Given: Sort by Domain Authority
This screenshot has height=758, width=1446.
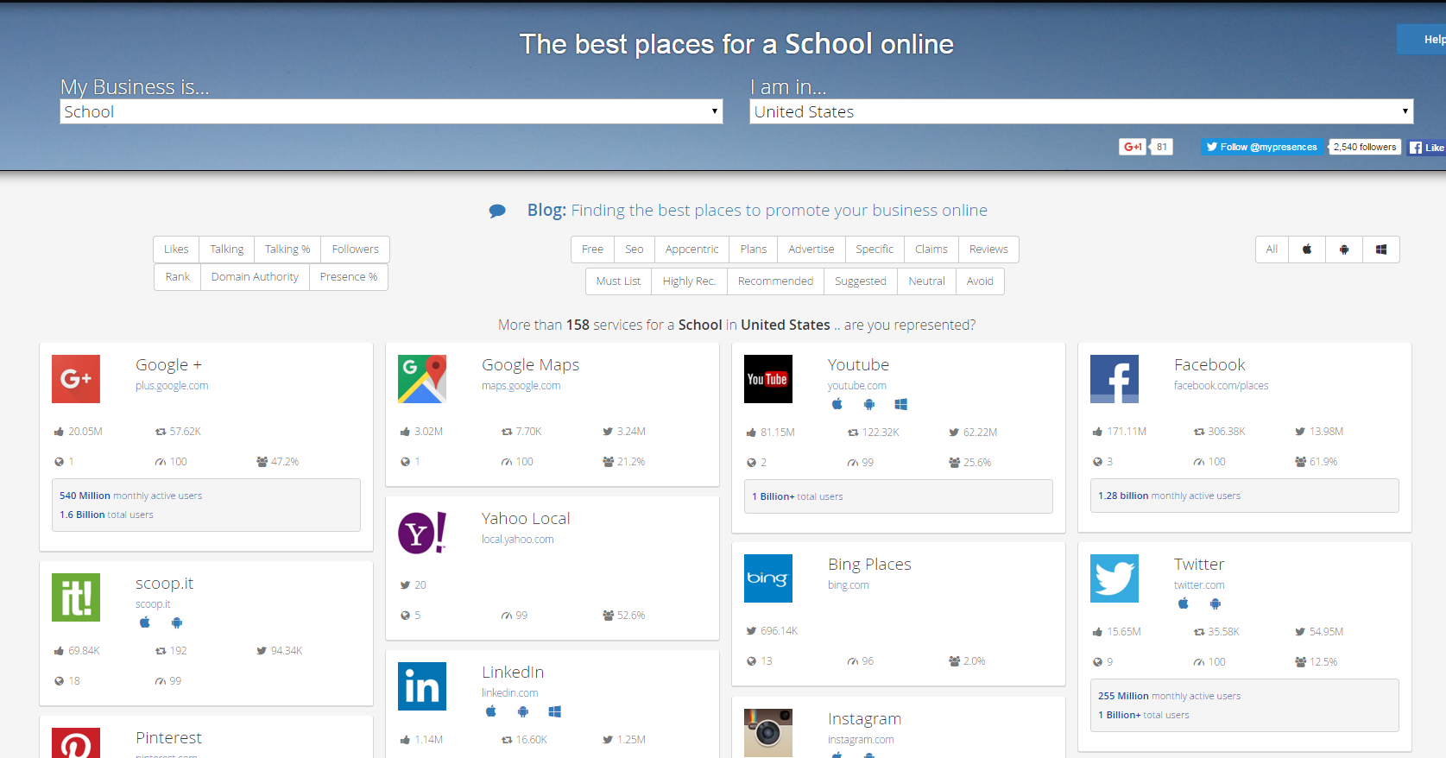Looking at the screenshot, I should pos(255,277).
